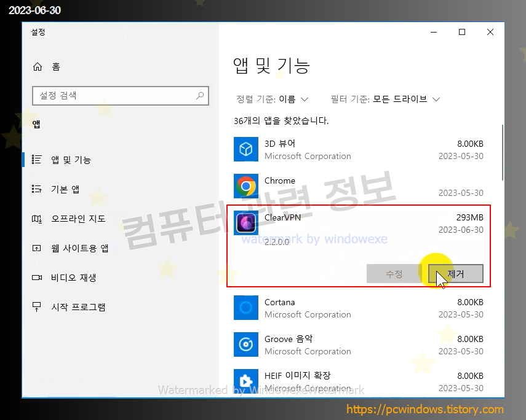Select the Groove 음악 app name
This screenshot has height=420, width=526.
pyautogui.click(x=289, y=339)
